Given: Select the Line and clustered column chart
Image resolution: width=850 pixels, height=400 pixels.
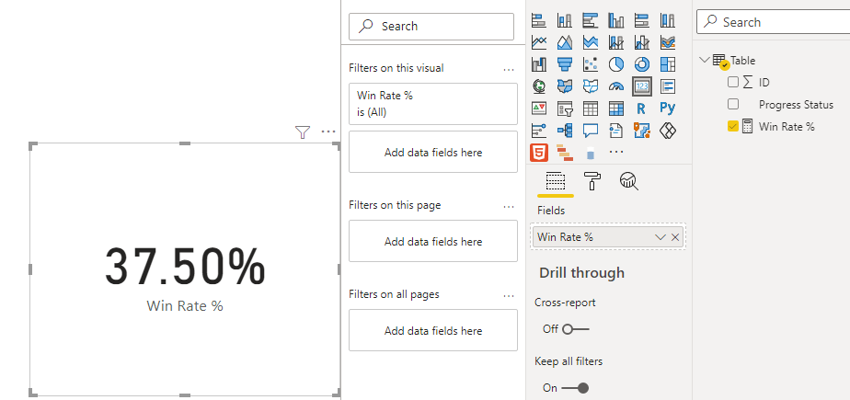Looking at the screenshot, I should pos(642,42).
